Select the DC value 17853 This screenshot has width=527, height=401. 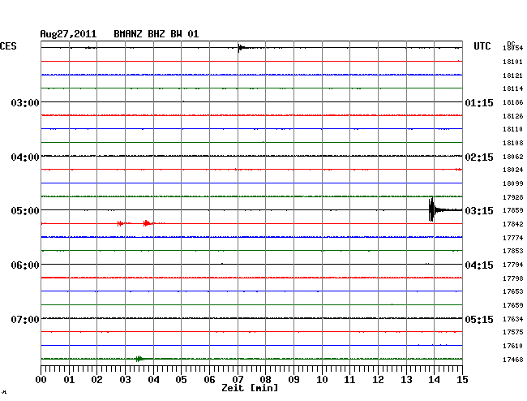coord(513,251)
